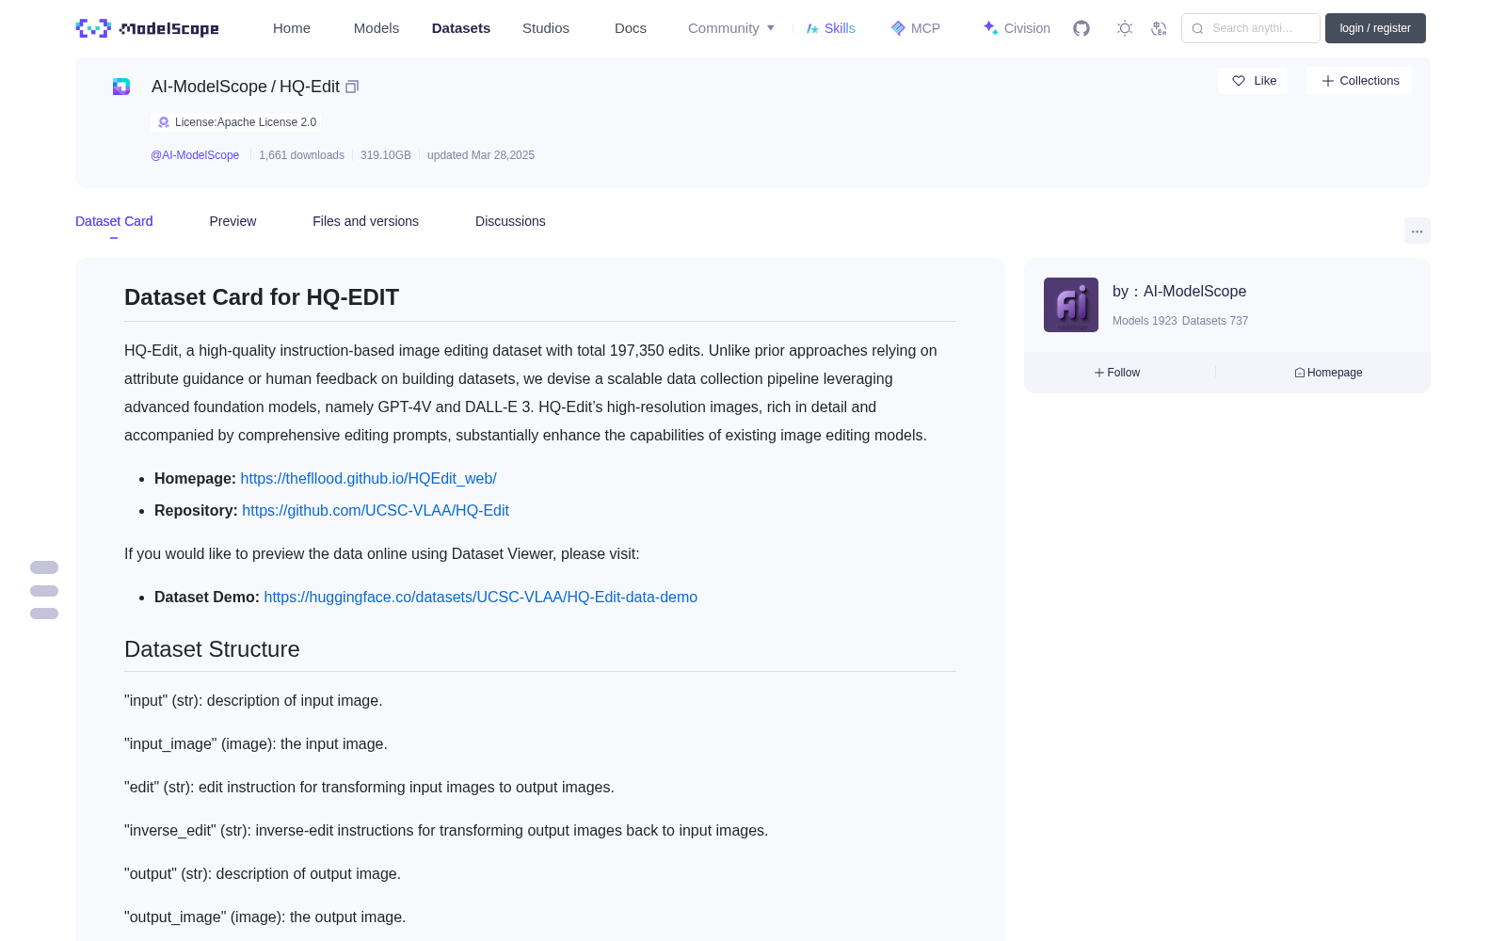Click the 'updated Mar 28,2025' text
This screenshot has width=1506, height=941.
click(x=481, y=155)
